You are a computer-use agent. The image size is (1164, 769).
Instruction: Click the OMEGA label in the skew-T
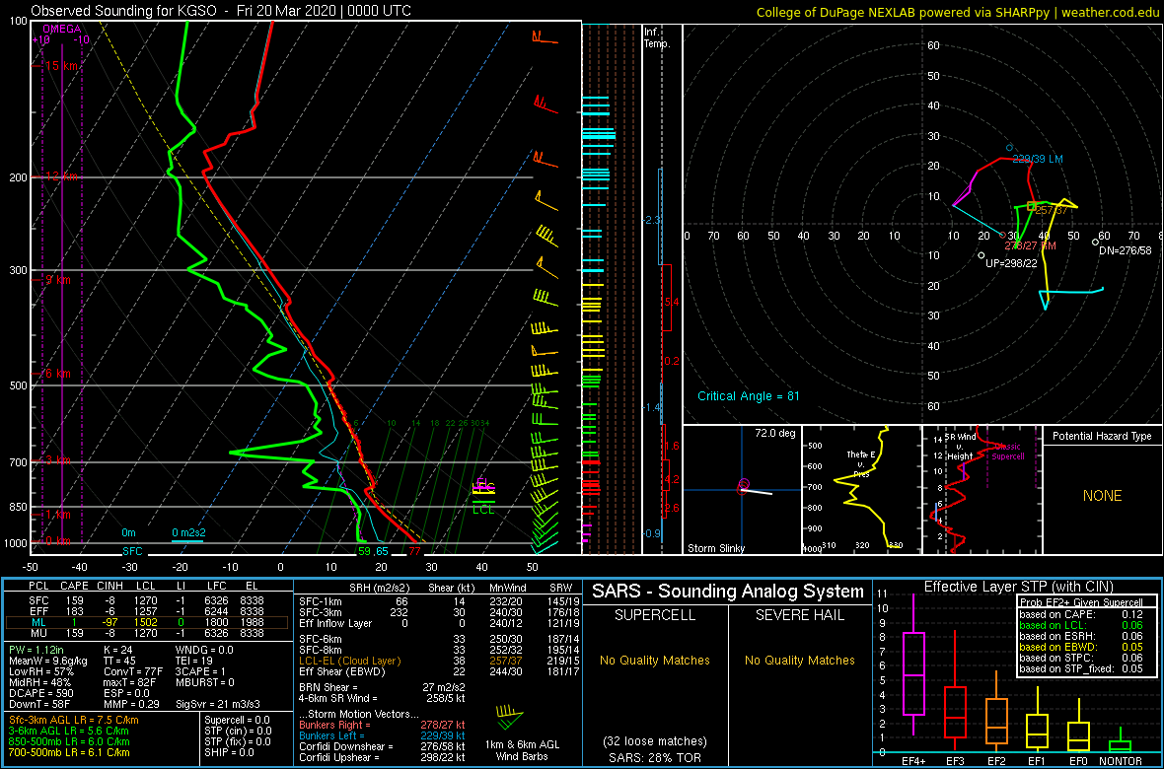[x=61, y=29]
